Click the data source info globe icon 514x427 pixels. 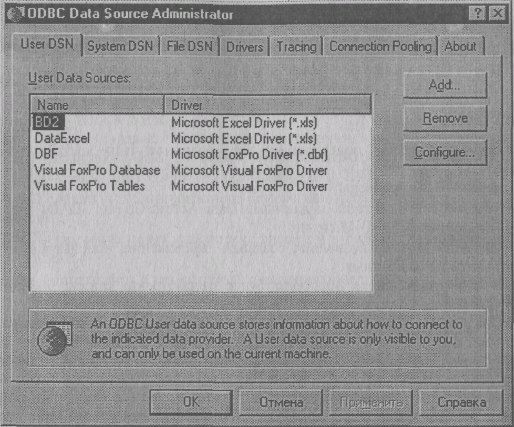click(55, 339)
